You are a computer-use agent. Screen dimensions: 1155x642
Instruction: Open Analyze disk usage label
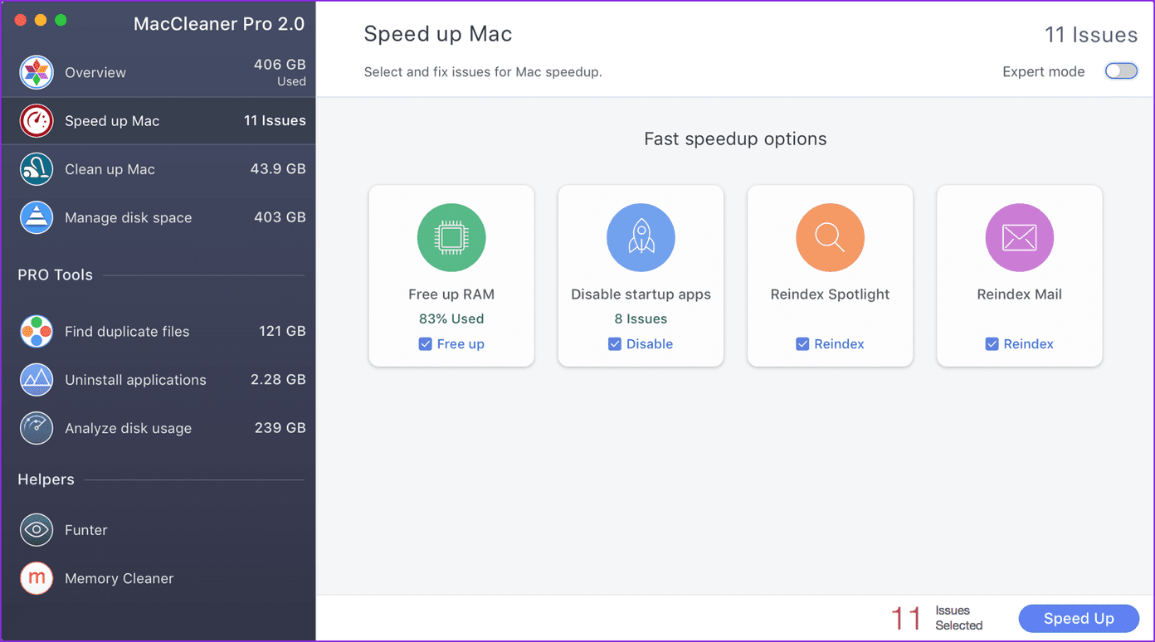128,429
